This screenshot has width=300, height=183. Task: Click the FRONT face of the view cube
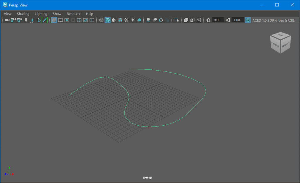(275, 45)
